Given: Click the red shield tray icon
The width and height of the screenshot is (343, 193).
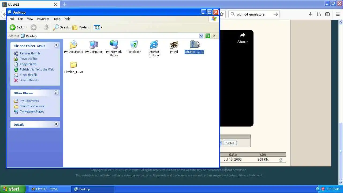Looking at the screenshot, I should click(x=323, y=189).
